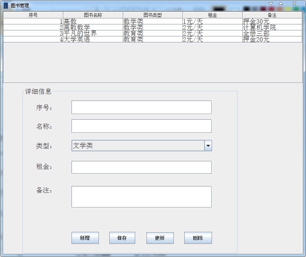This screenshot has width=306, height=257.
Task: Select the 离散数学 row in table
Action: tap(93, 27)
